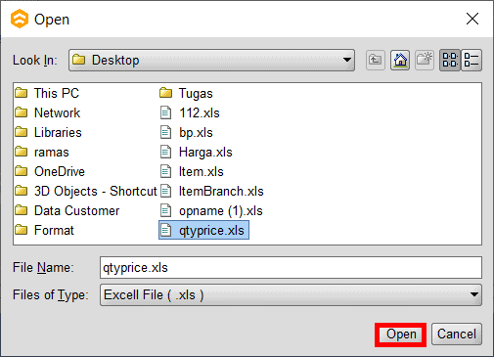Select the folder name This PC
Image resolution: width=494 pixels, height=357 pixels.
[57, 93]
